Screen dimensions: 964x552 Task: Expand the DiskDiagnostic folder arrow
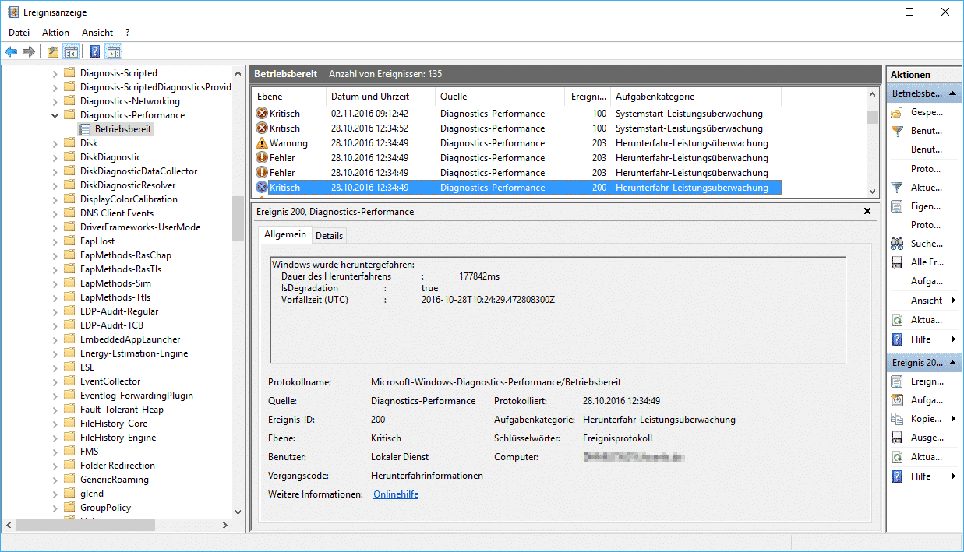click(x=55, y=157)
